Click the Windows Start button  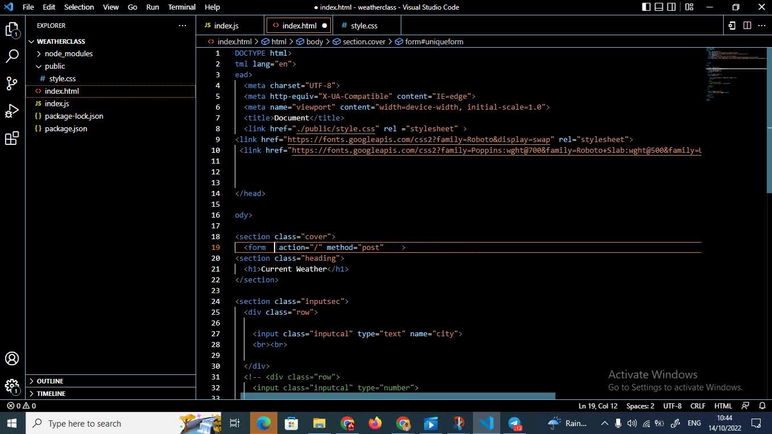coord(12,423)
